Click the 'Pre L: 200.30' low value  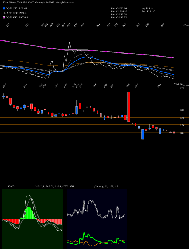click(119, 14)
